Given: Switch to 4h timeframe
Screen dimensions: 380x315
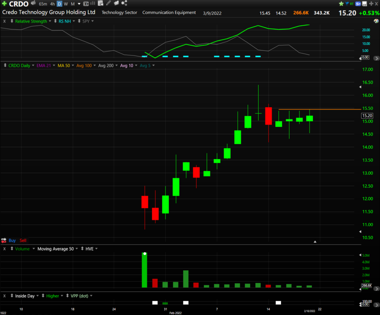Looking at the screenshot, I should coord(52,4).
